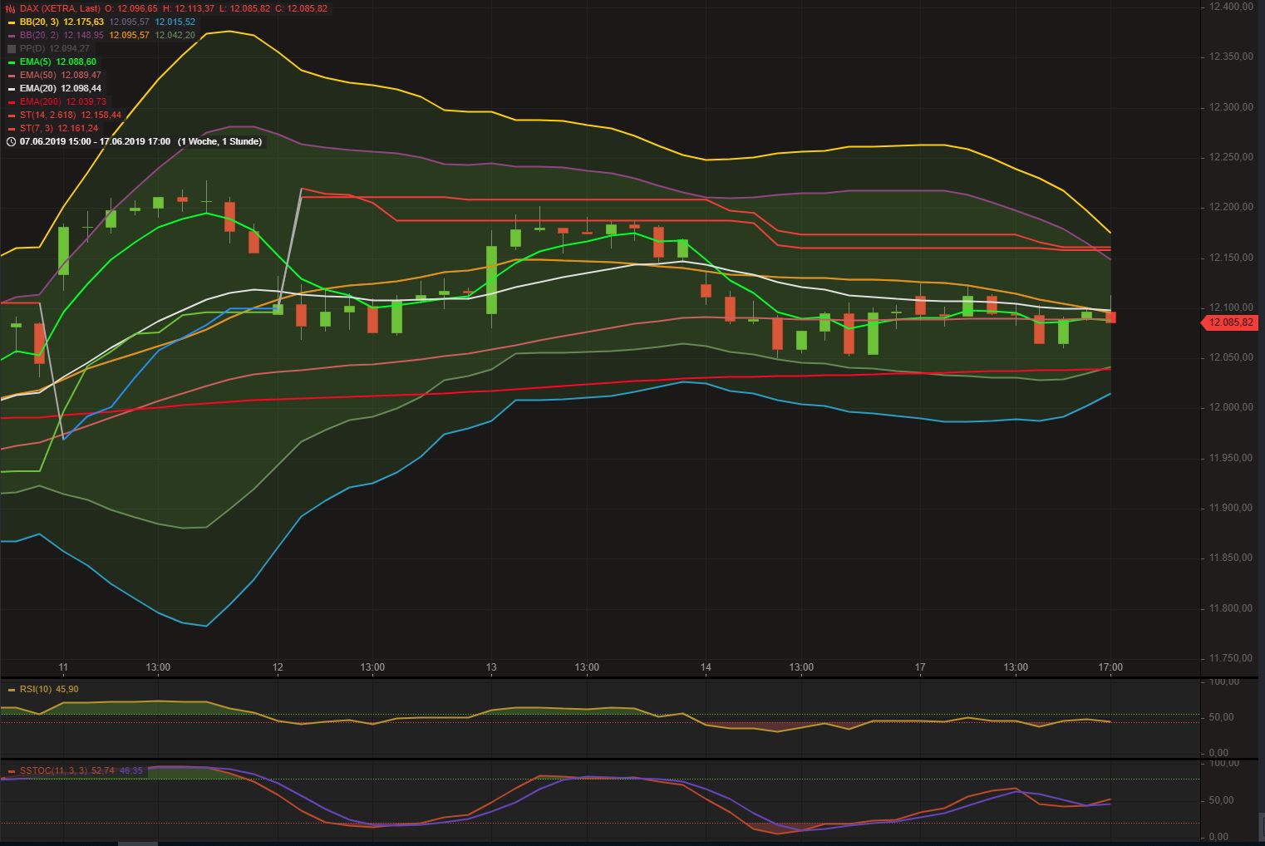The width and height of the screenshot is (1265, 846).
Task: Click the white EMA(20) legend line icon
Action: tap(12, 88)
